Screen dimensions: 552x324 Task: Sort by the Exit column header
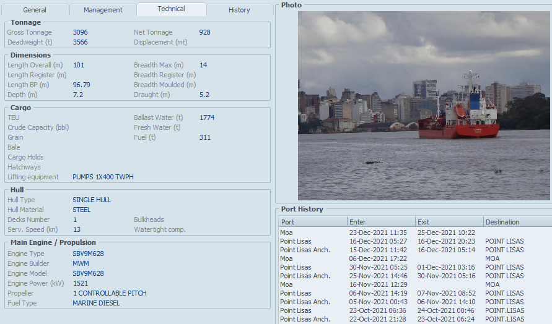pyautogui.click(x=450, y=222)
